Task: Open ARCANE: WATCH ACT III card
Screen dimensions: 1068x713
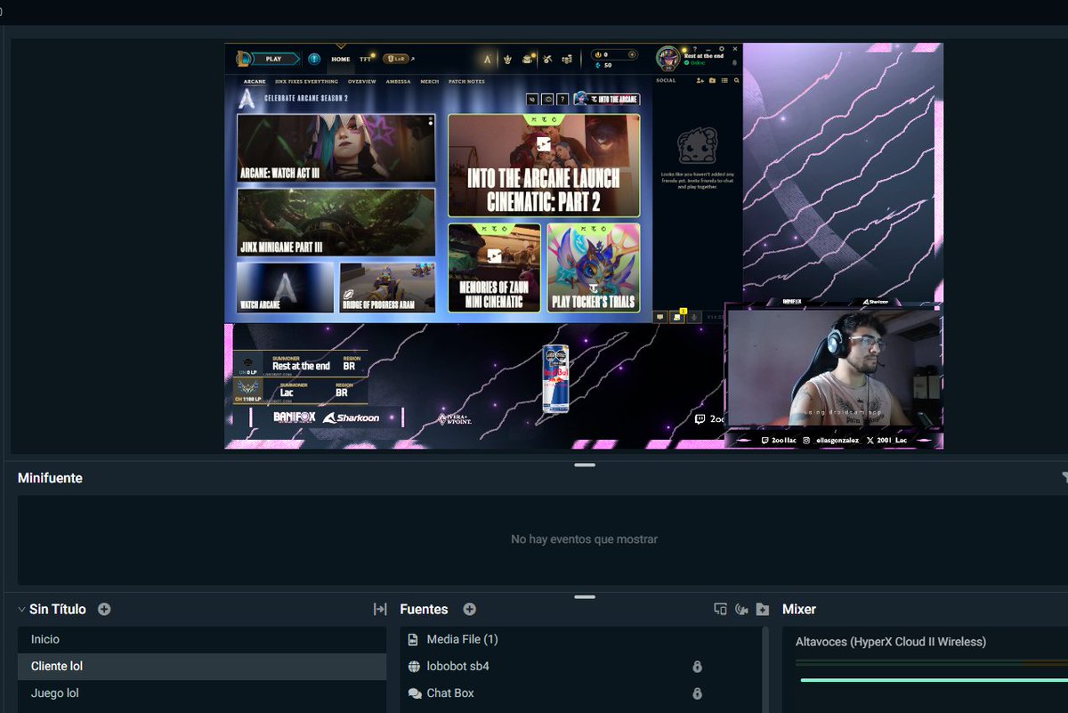Action: click(336, 148)
